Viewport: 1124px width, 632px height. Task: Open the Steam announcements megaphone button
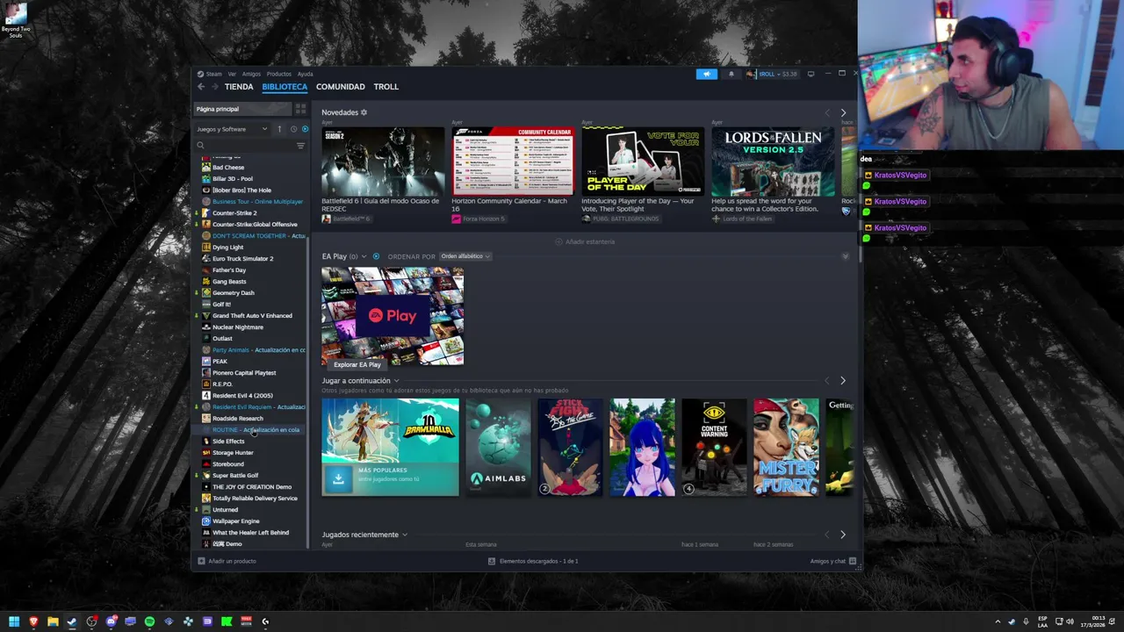tap(707, 74)
